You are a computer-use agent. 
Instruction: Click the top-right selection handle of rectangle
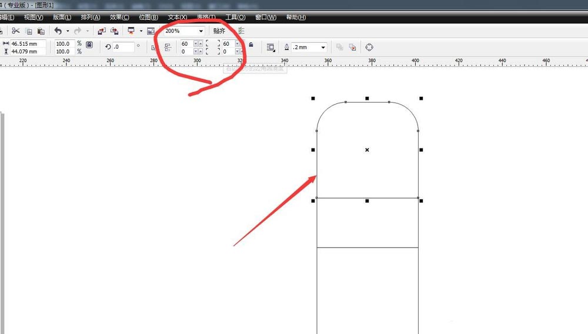(x=421, y=99)
